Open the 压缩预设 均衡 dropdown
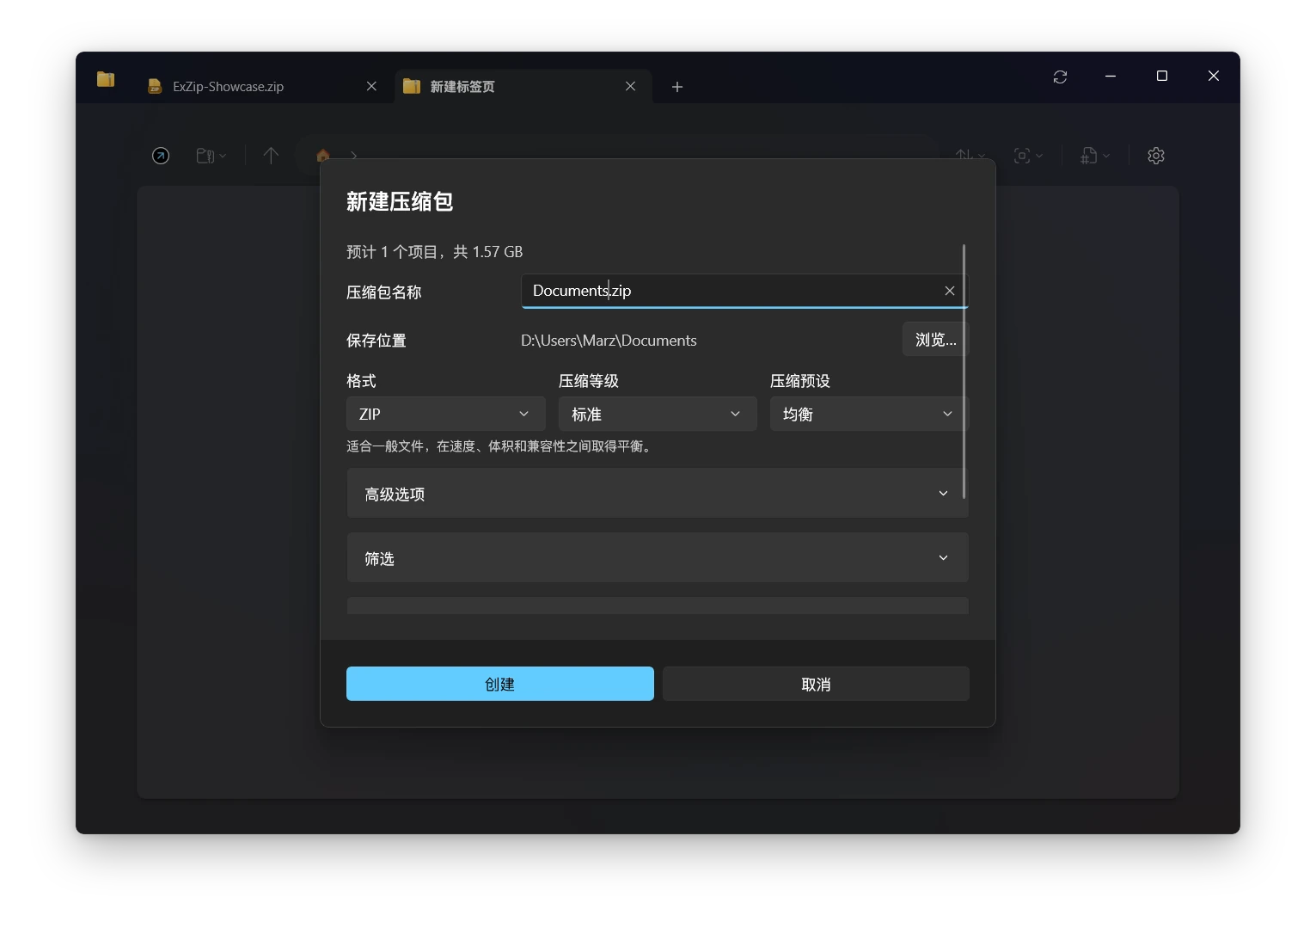This screenshot has height=934, width=1316. point(869,414)
